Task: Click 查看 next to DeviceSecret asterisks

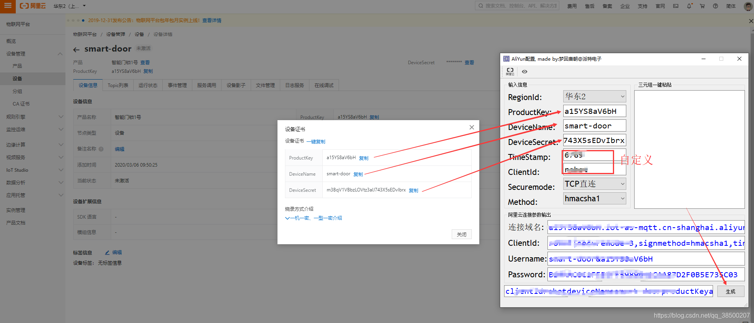Action: click(x=469, y=62)
